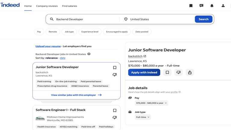
Task: Click the United States location field
Action: coord(161,19)
